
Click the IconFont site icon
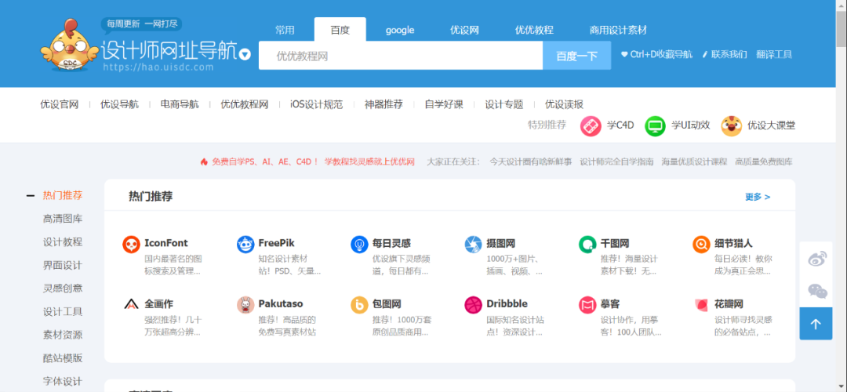pyautogui.click(x=131, y=245)
